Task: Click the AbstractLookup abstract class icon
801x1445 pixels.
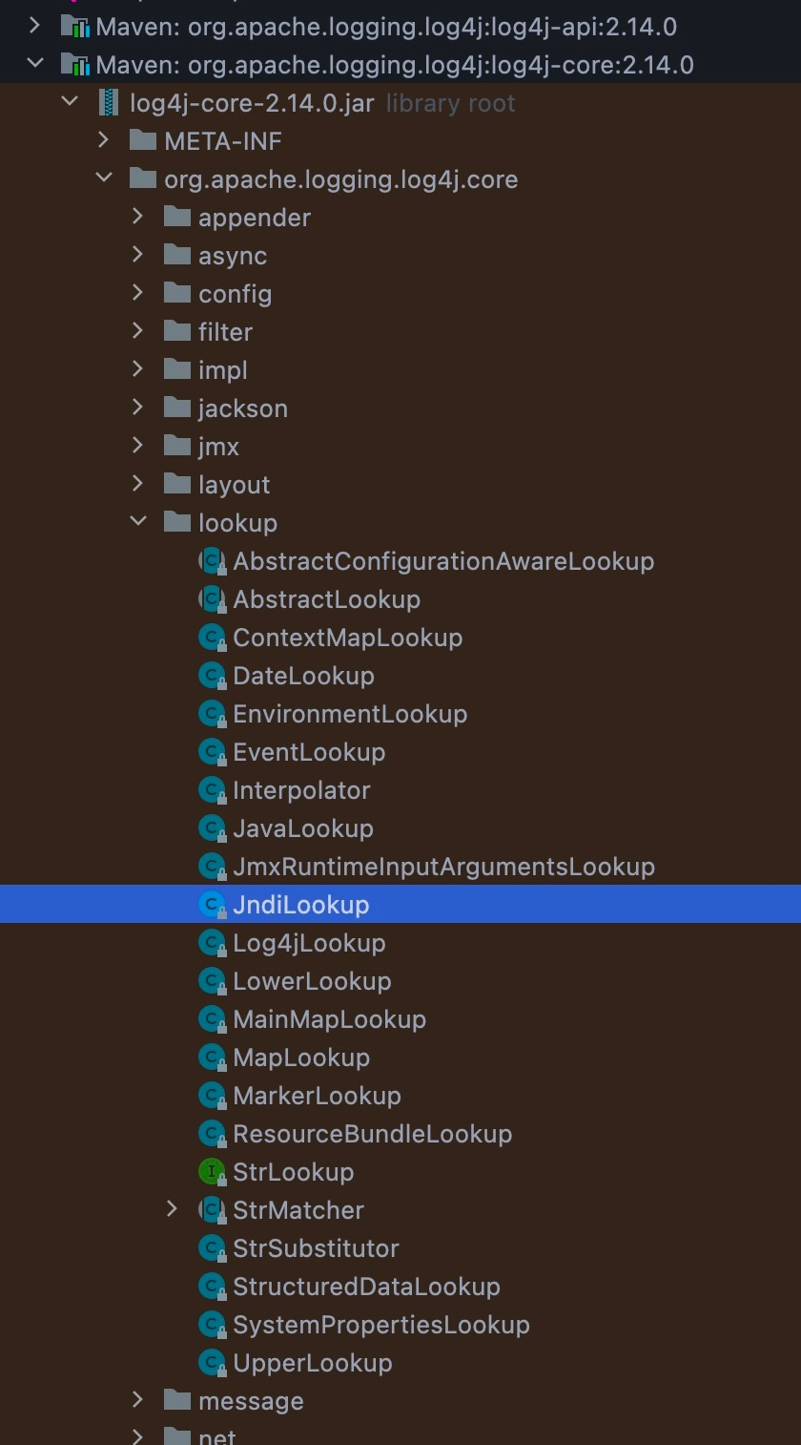Action: tap(211, 599)
